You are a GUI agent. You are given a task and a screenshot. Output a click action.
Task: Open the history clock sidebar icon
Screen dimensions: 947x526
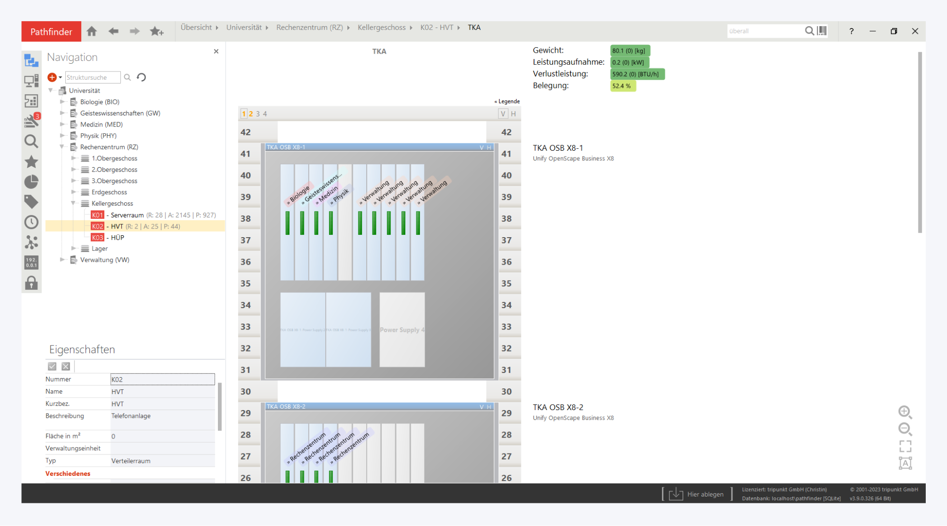click(x=31, y=222)
